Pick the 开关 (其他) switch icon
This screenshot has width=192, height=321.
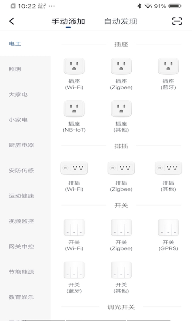click(x=121, y=270)
